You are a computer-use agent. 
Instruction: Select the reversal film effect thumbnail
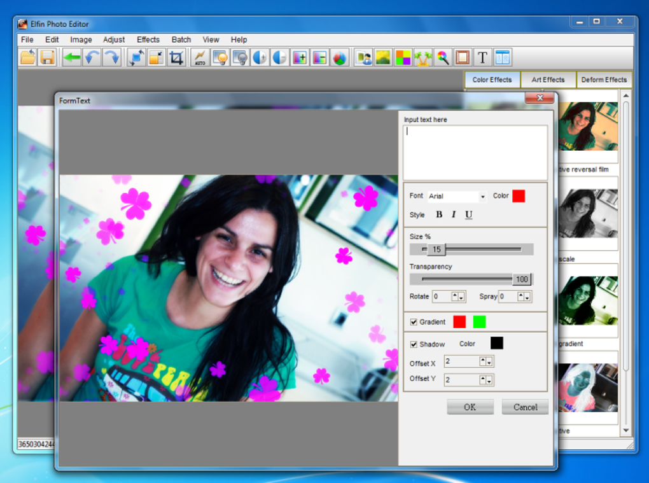point(588,126)
